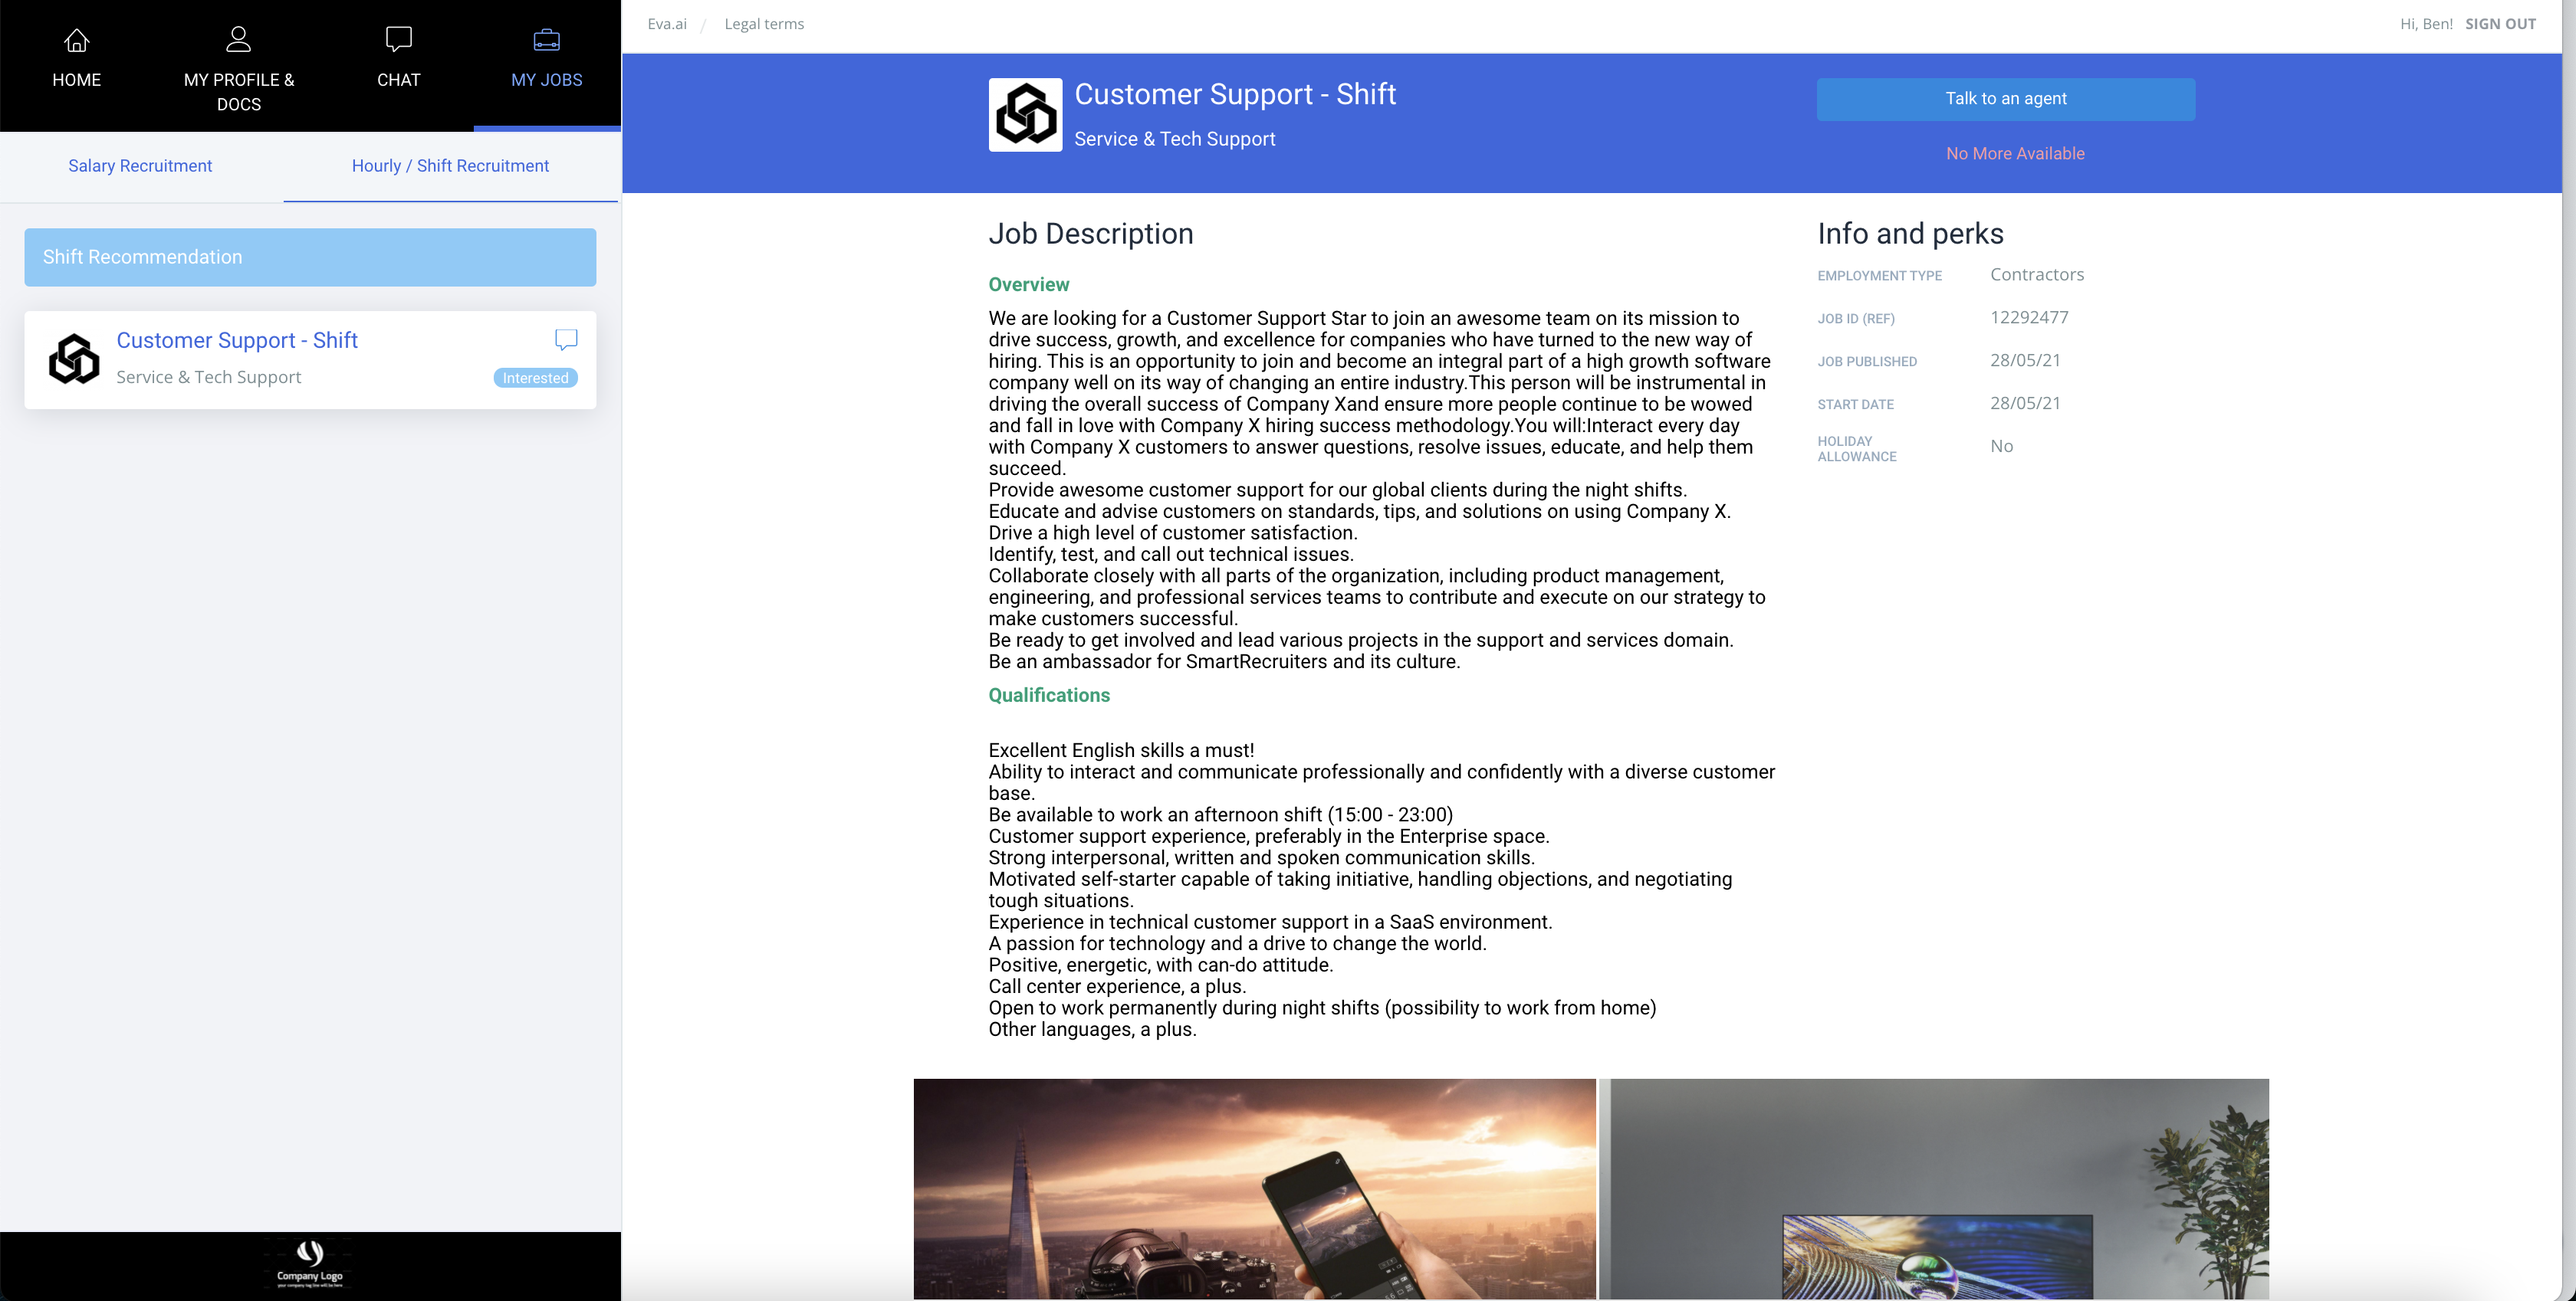Select Hourly / Shift Recruitment tab
The height and width of the screenshot is (1301, 2576).
[x=450, y=165]
